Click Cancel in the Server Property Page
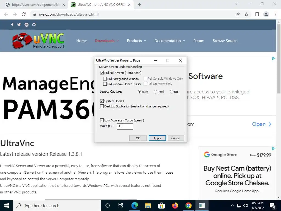 click(x=176, y=138)
